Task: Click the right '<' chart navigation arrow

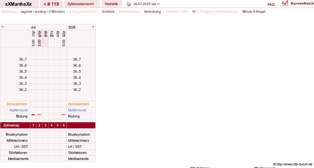Action: click(93, 27)
